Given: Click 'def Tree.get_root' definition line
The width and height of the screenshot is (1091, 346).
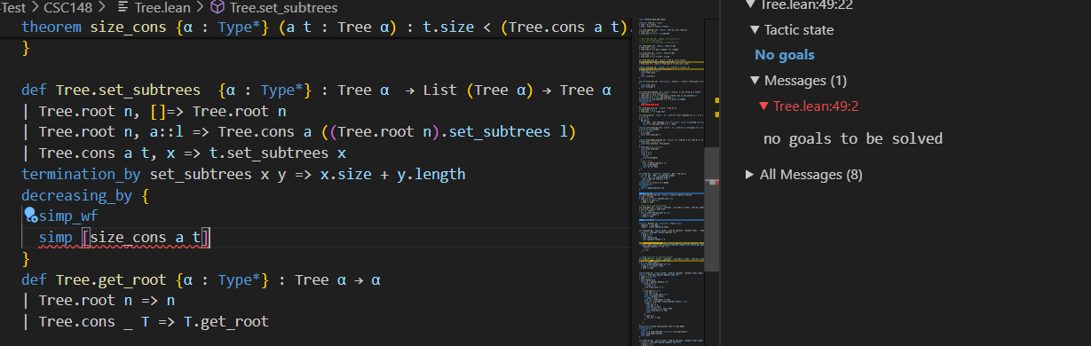Looking at the screenshot, I should pos(201,279).
